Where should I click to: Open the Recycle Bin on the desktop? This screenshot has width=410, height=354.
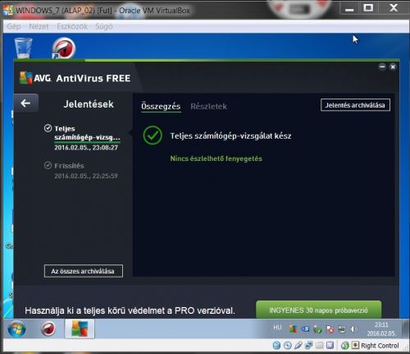pyautogui.click(x=23, y=48)
